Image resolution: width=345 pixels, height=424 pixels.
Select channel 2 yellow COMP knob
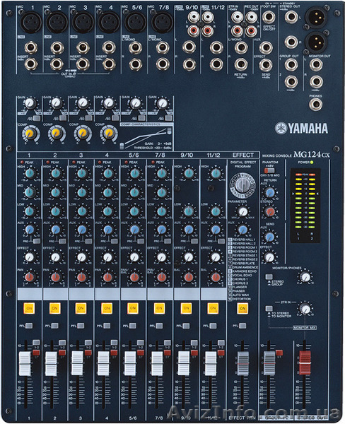(56, 133)
